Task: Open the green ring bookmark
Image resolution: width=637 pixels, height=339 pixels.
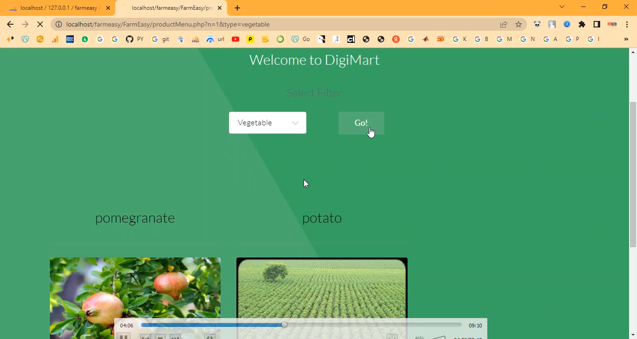Action: click(x=280, y=39)
